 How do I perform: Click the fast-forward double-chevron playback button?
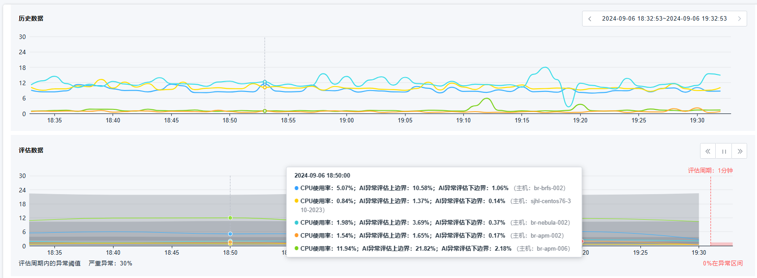pos(740,151)
